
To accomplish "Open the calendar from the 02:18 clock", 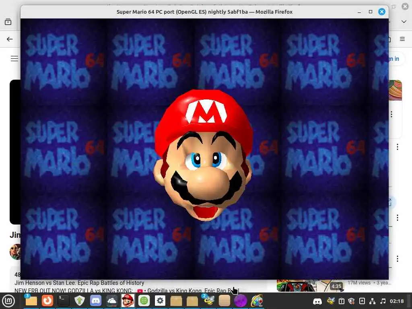I will [397, 301].
